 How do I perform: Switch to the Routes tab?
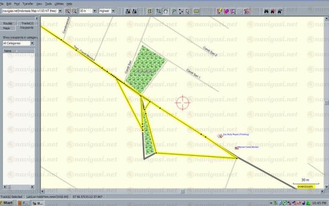(x=8, y=23)
